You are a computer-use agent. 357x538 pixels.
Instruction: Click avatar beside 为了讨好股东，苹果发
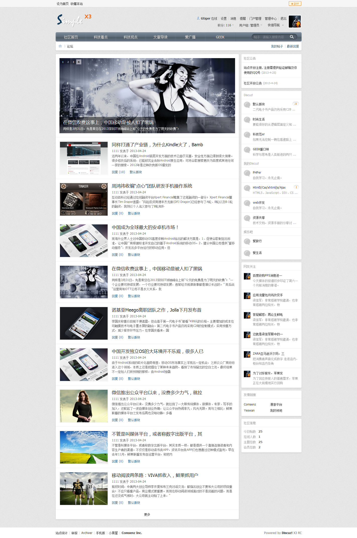pyautogui.click(x=247, y=374)
